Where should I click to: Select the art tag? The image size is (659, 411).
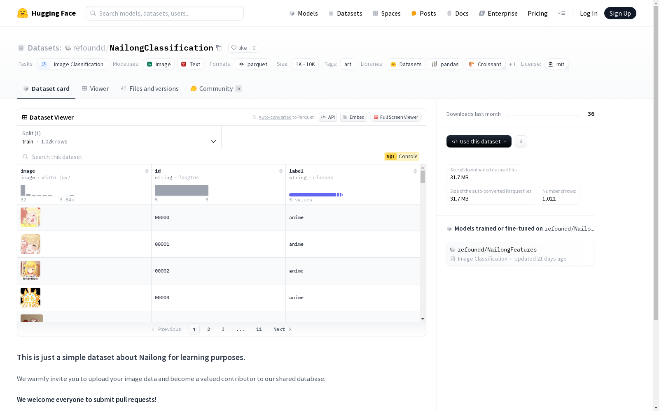click(x=348, y=64)
